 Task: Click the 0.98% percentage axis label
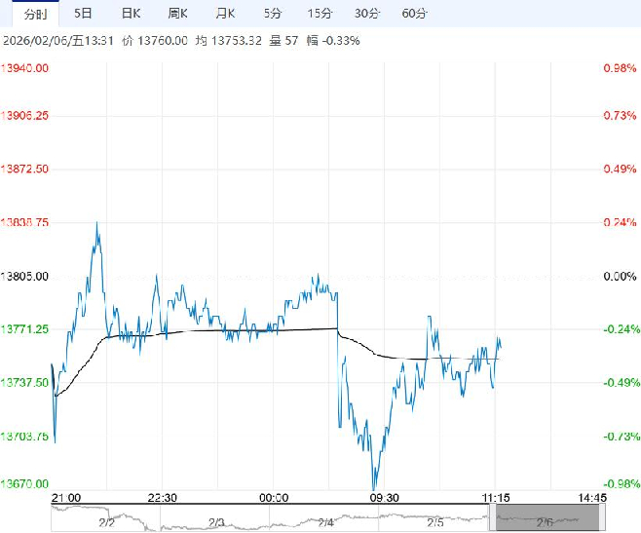click(620, 68)
